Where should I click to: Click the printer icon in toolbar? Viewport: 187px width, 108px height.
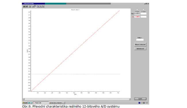pyautogui.click(x=26, y=6)
